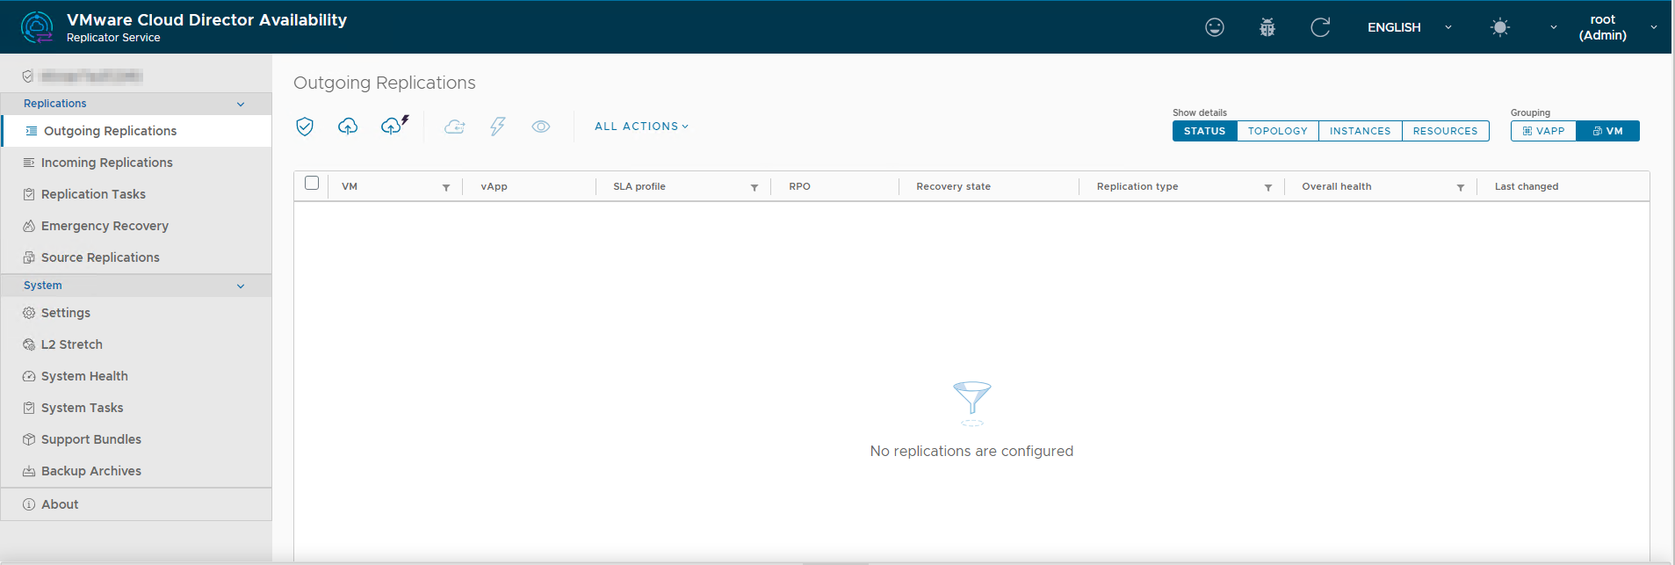Select the RESOURCES details tab
Viewport: 1675px width, 565px height.
1445,131
